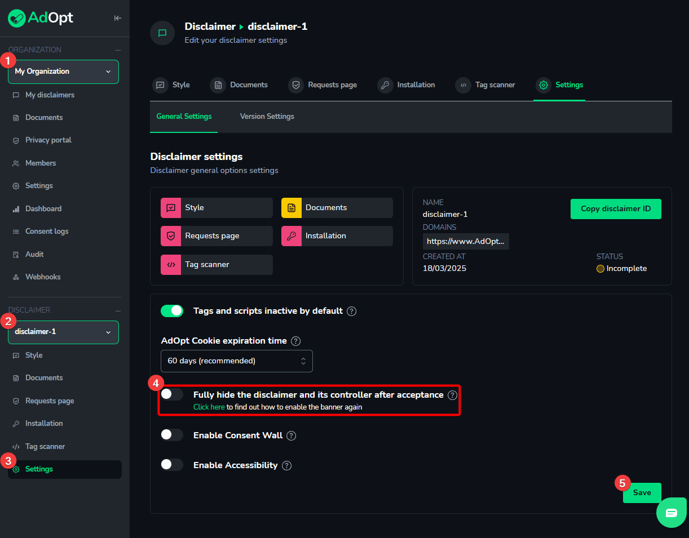Collapse the sidebar with the arrow icon
Screen dimensions: 689x538
point(117,18)
